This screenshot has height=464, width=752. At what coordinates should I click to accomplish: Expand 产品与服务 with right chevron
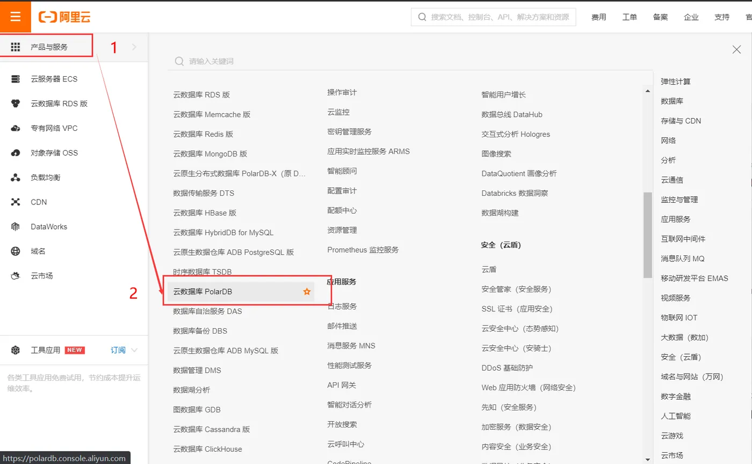[134, 47]
